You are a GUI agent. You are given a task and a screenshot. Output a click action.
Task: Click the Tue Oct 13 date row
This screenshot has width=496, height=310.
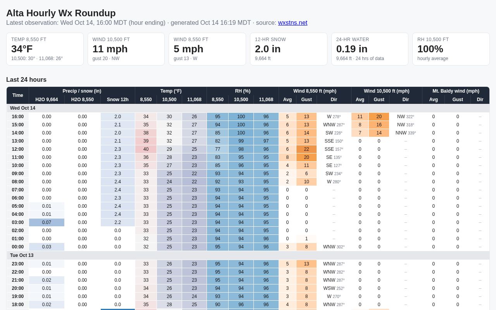click(x=248, y=255)
